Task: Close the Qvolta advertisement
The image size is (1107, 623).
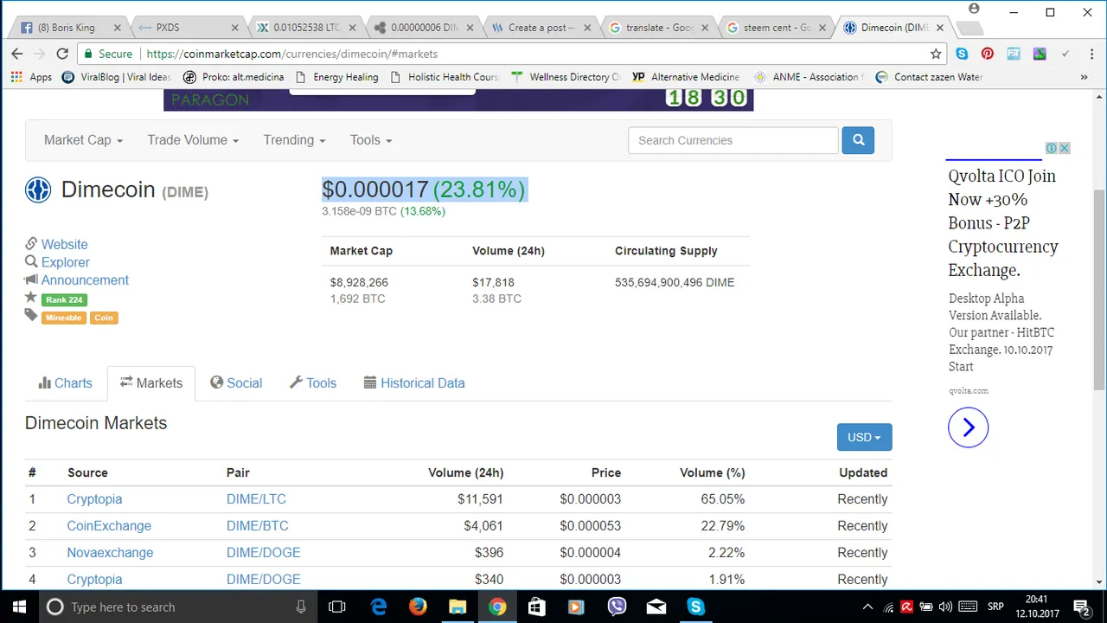Action: click(1065, 148)
